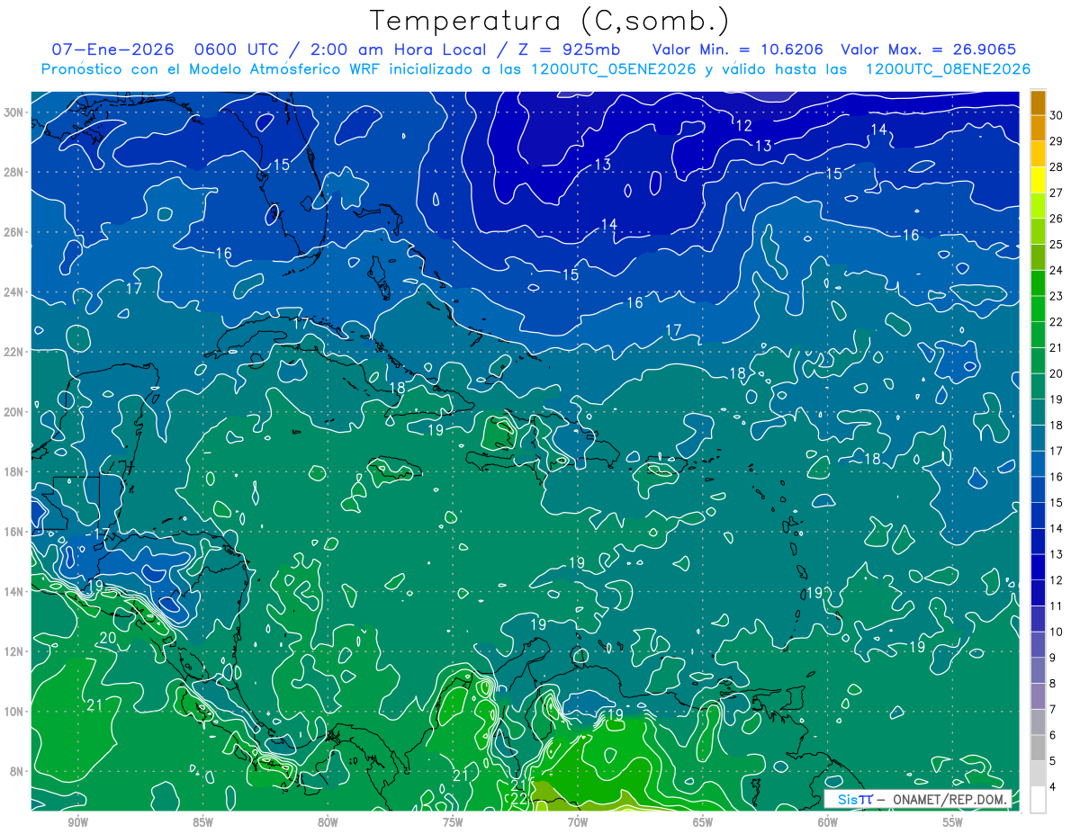Click the "18N" latitude axis label
This screenshot has height=834, width=1080.
[x=13, y=471]
